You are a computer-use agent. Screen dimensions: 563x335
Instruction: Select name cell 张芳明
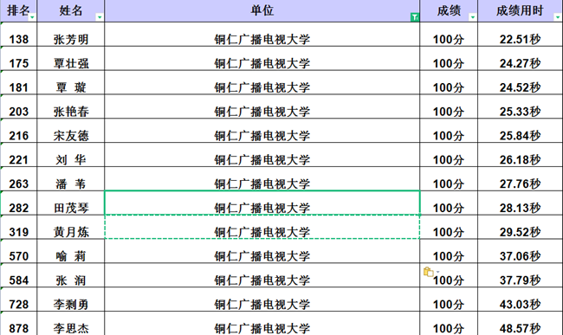(71, 35)
